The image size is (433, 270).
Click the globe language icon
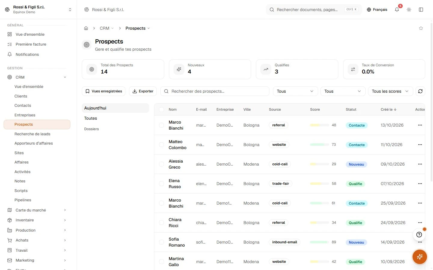[x=369, y=10]
